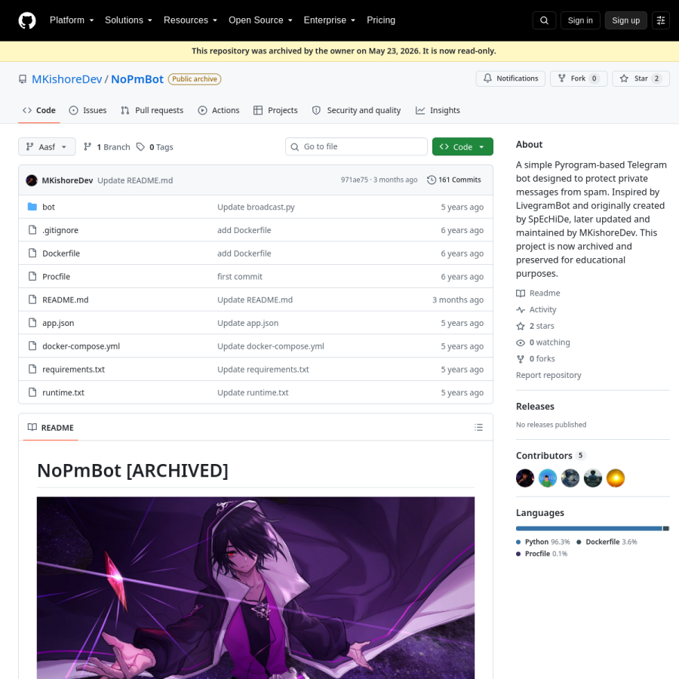
Task: Click the Tags label icon
Action: [140, 147]
